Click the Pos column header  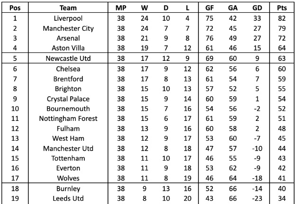point(15,8)
